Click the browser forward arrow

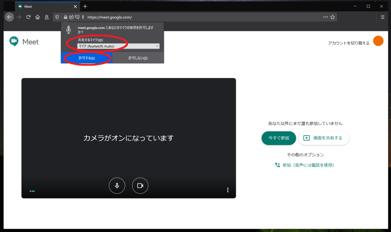(19, 17)
